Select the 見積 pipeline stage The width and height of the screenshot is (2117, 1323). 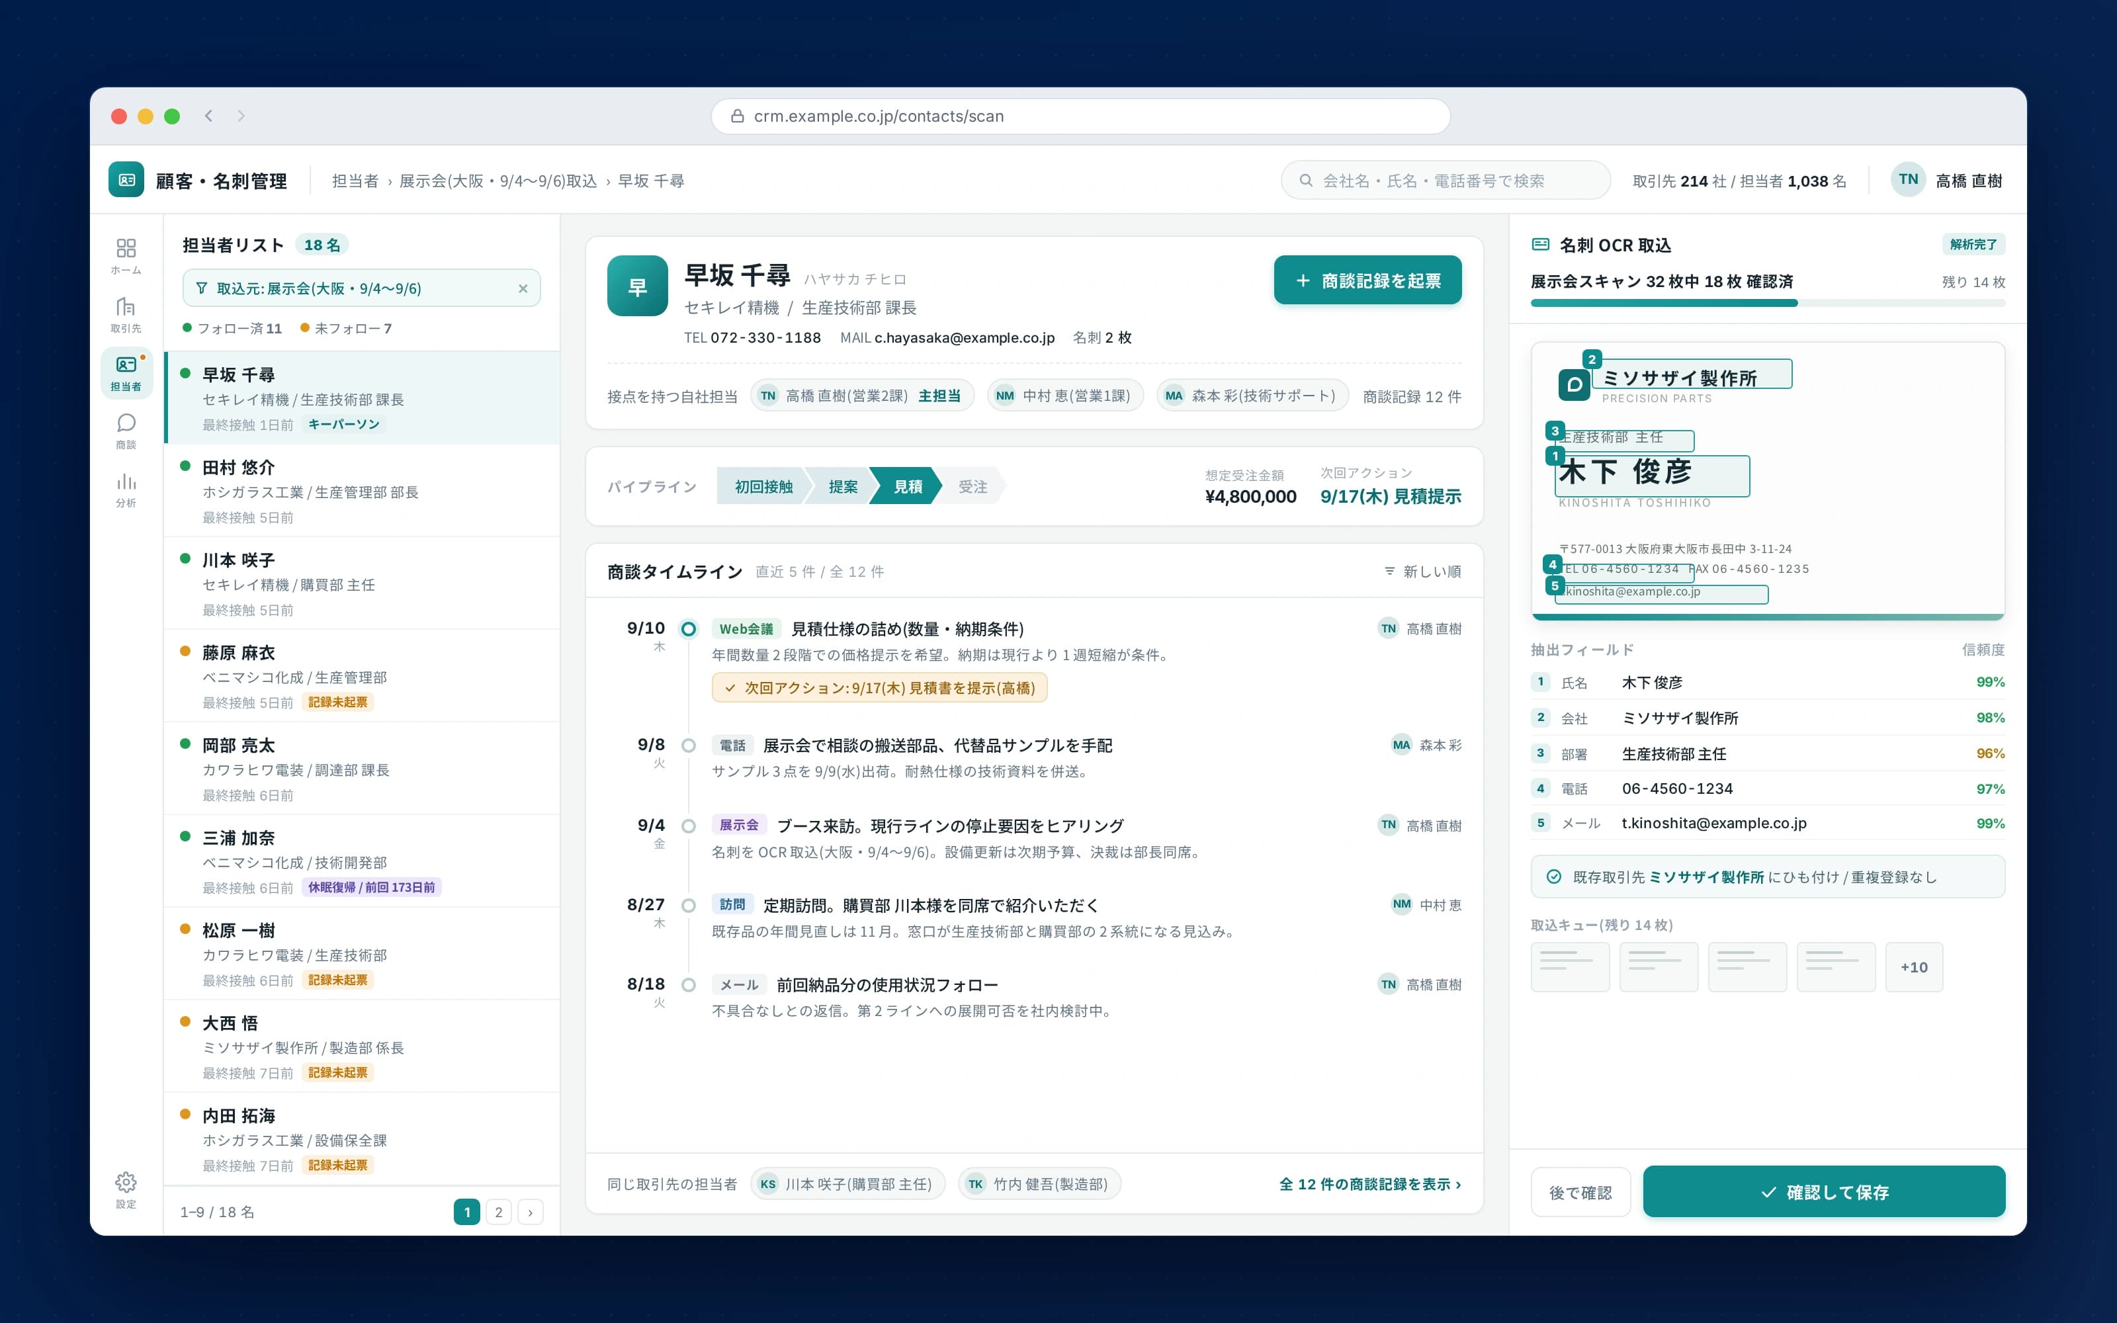click(907, 486)
